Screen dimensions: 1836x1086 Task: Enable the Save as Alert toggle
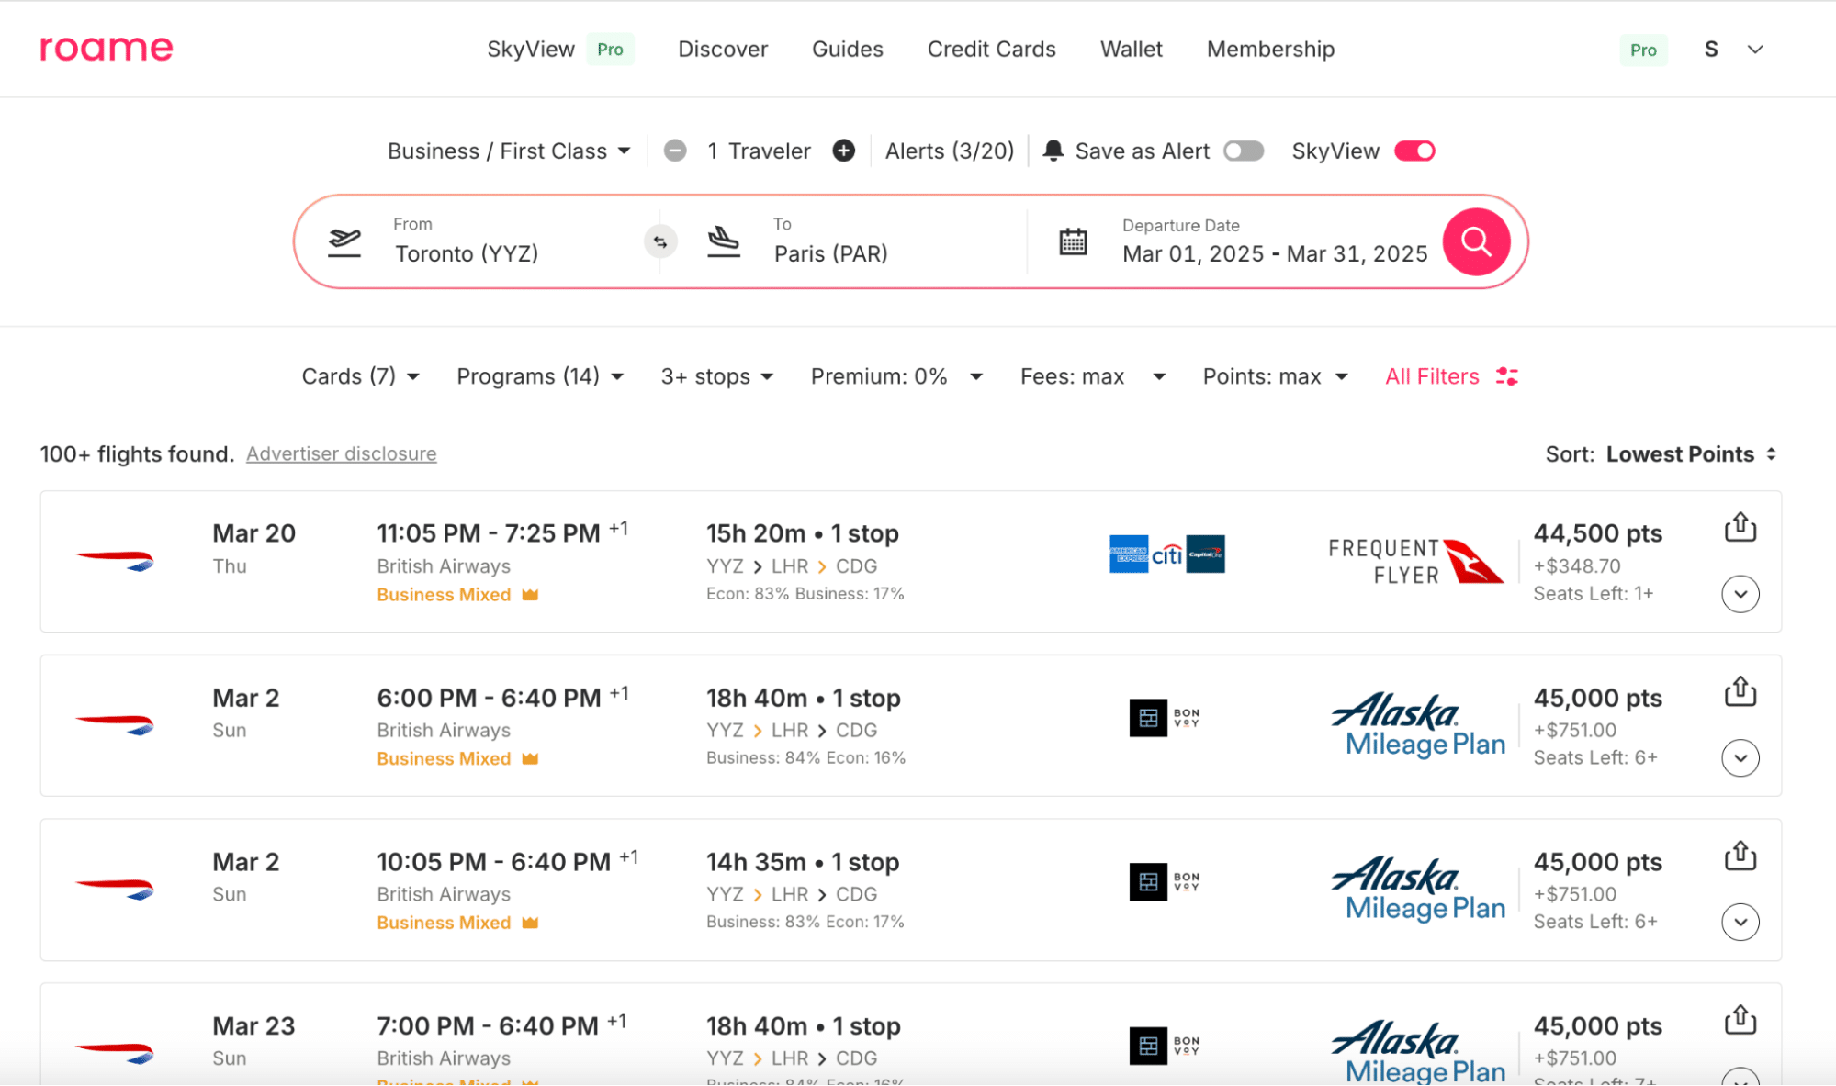tap(1244, 151)
